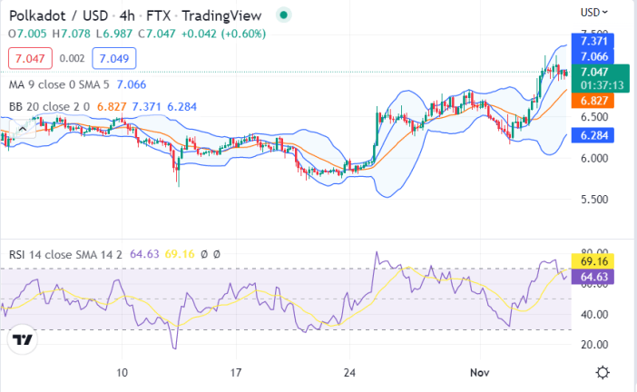637x392 pixels.
Task: Click the 01:37:13 candle countdown timer
Action: (x=602, y=85)
